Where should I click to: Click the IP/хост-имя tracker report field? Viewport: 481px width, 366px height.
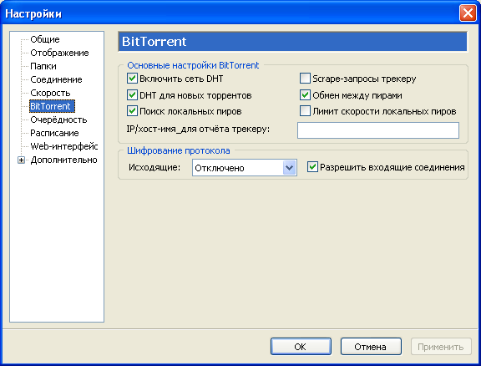tap(378, 130)
